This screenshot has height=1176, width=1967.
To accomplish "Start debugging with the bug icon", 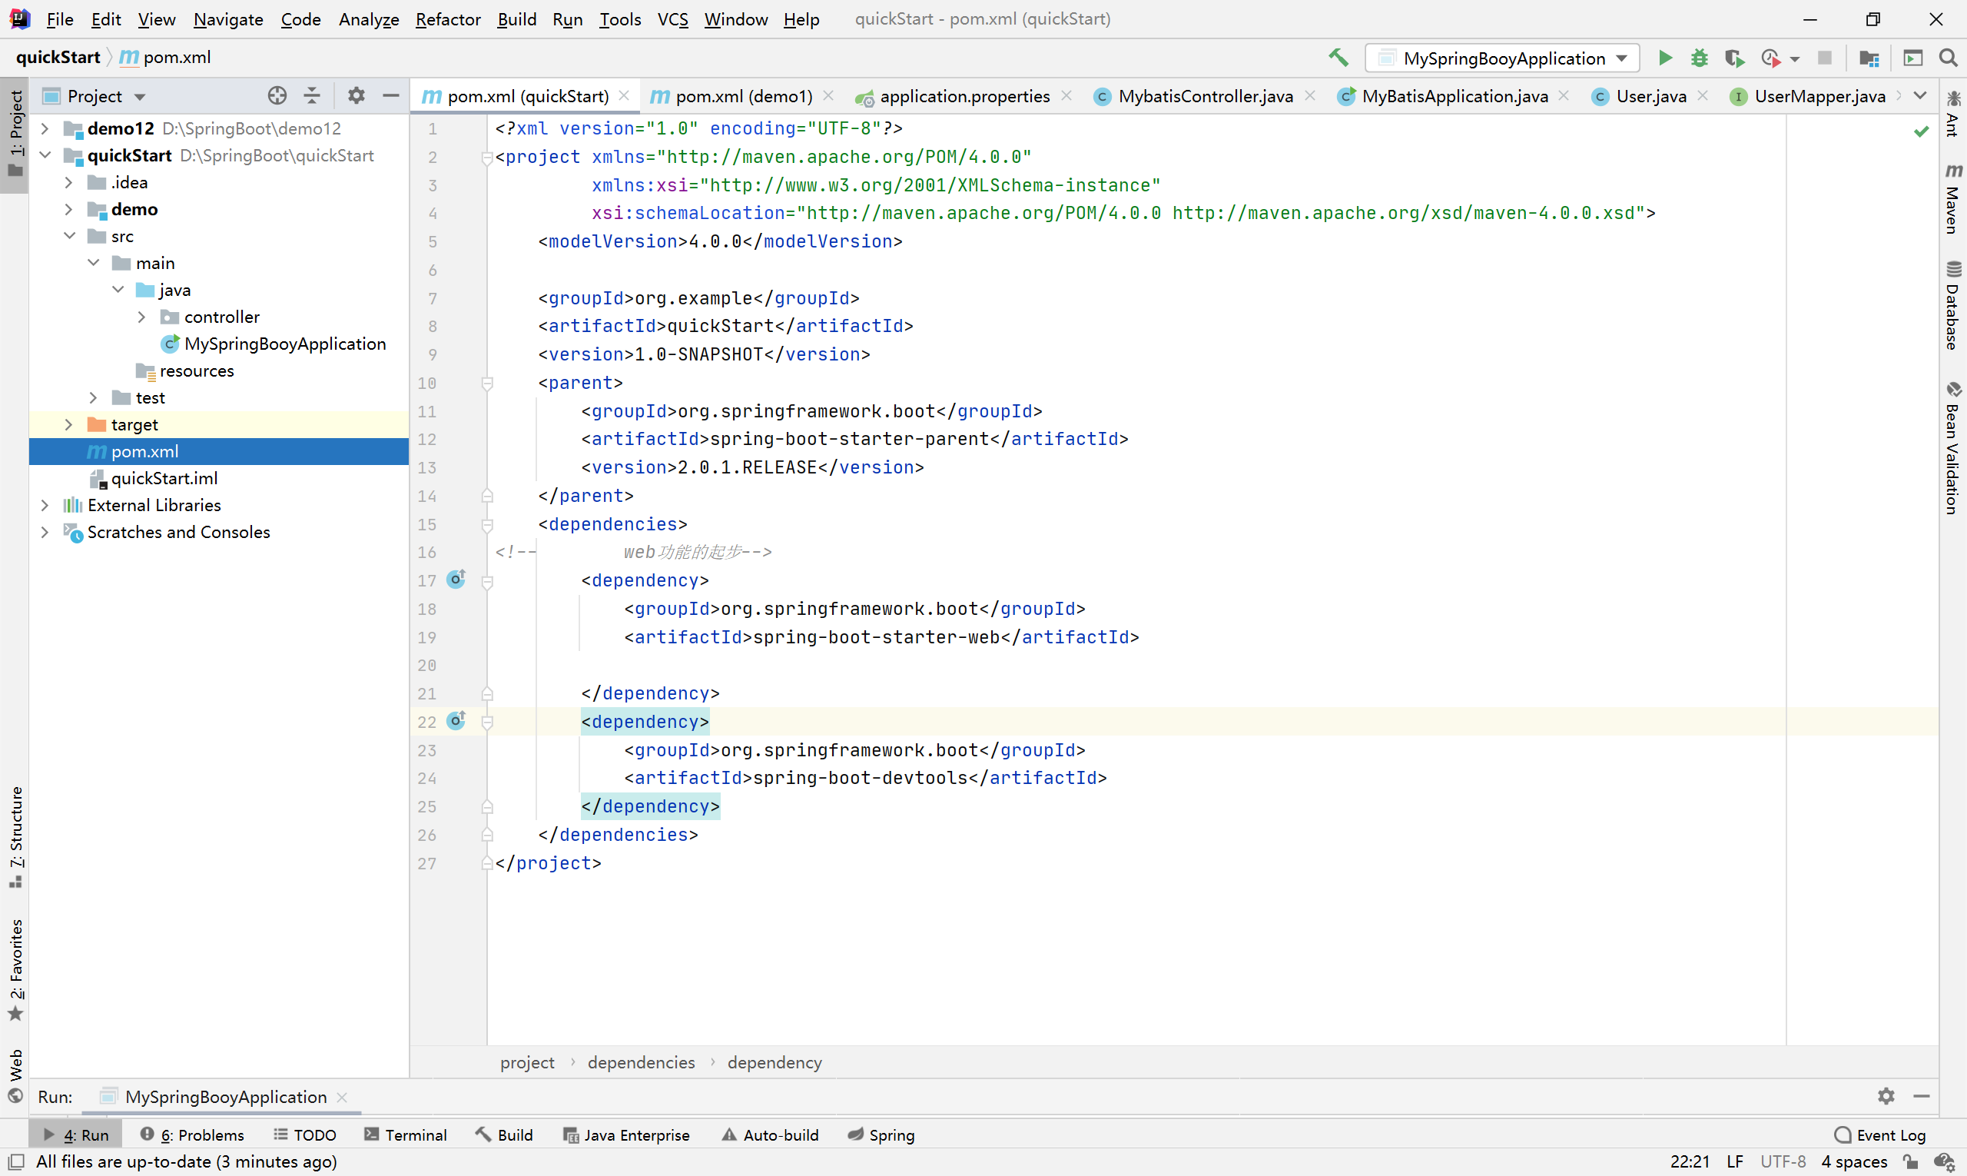I will point(1700,58).
